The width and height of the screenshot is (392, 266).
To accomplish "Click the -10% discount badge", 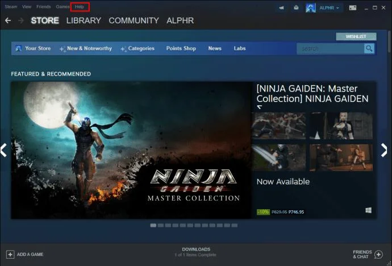I will point(263,212).
